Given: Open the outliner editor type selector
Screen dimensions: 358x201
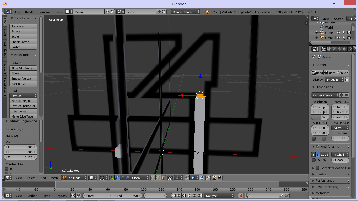Looking at the screenshot, I should tap(315, 19).
